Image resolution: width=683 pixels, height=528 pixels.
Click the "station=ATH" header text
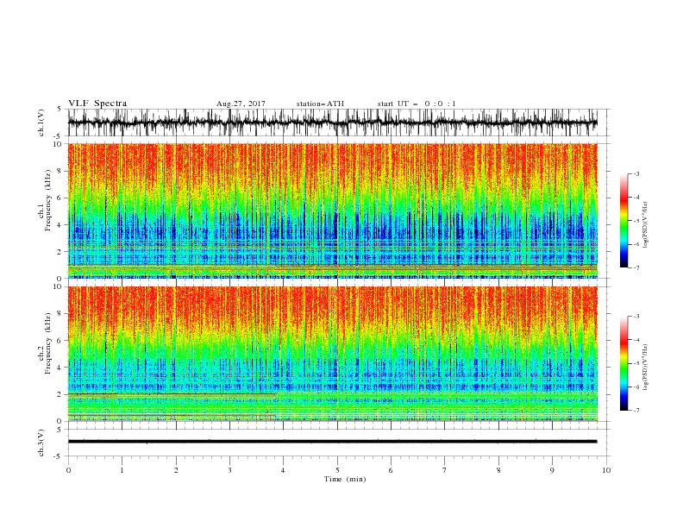coord(320,104)
